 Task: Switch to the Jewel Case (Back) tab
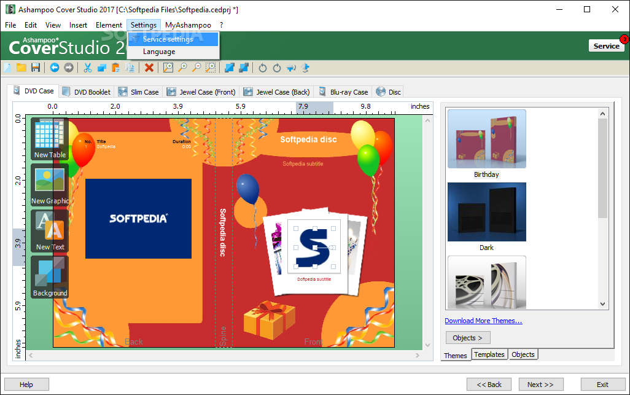click(277, 92)
